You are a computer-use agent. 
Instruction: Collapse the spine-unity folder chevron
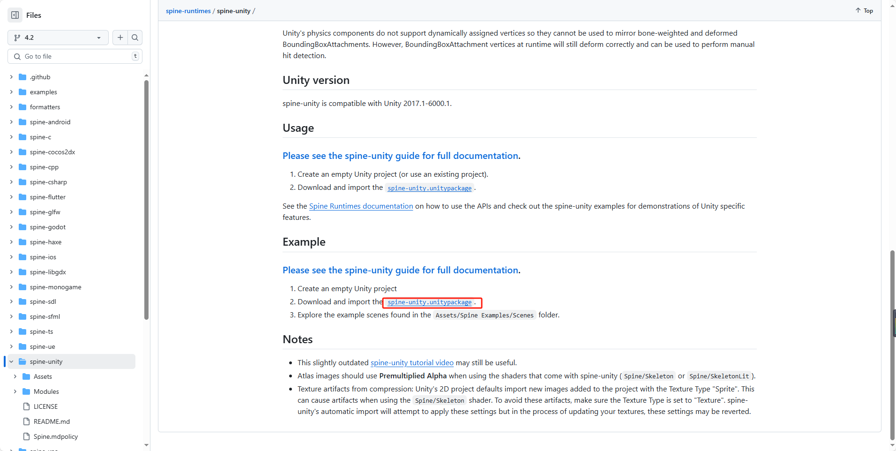click(11, 361)
